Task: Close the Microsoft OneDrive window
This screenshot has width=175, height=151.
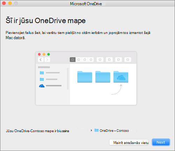Action: tap(4, 3)
